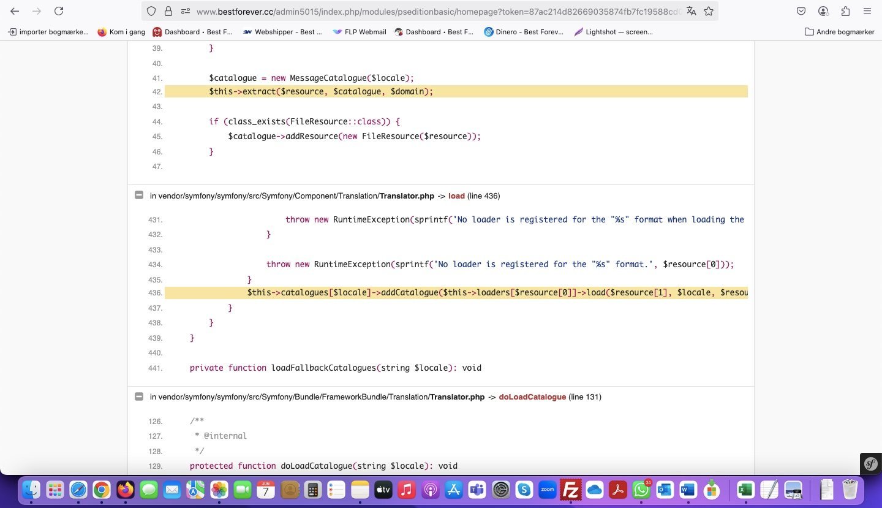882x508 pixels.
Task: Open the Firefox extensions puzzle icon
Action: [x=845, y=11]
